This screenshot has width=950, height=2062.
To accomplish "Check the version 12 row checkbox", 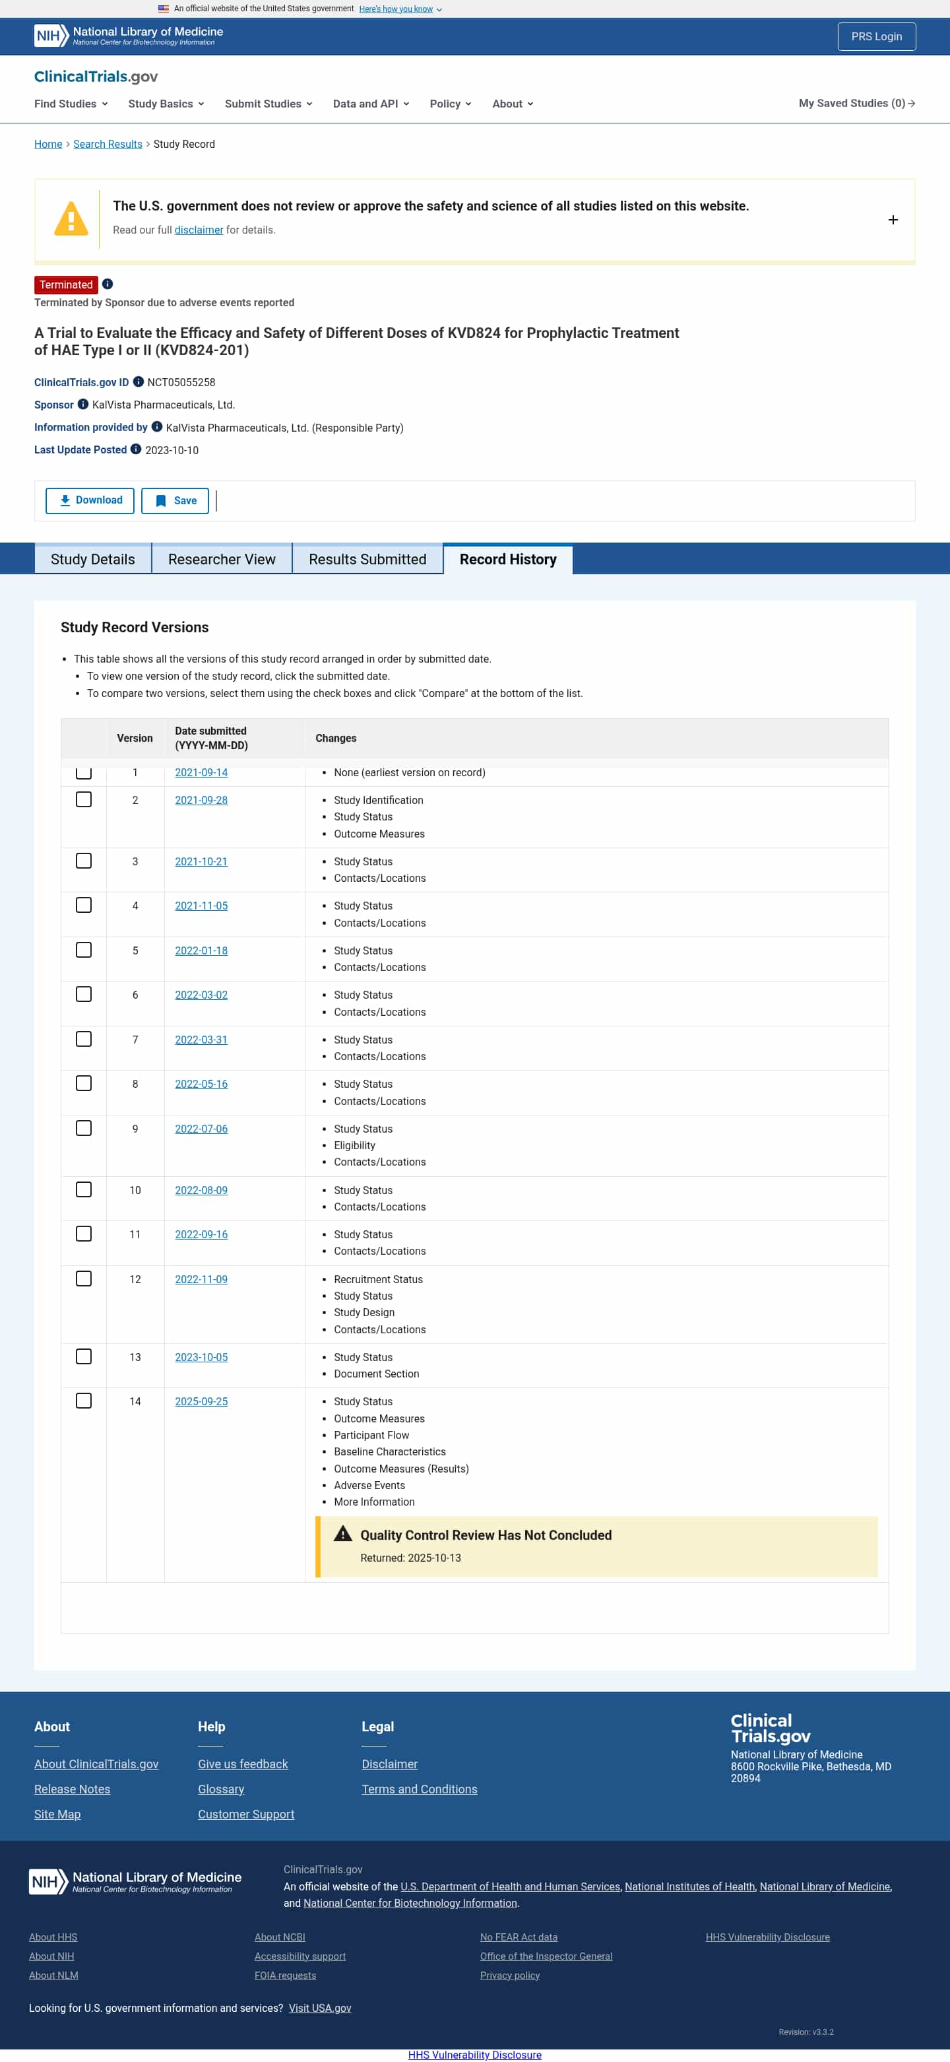I will coord(84,1279).
